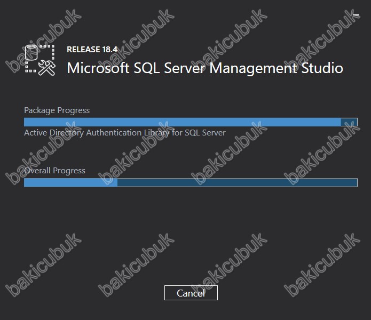Viewport: 371px width, 320px height.
Task: Click the Cancel button
Action: (191, 293)
